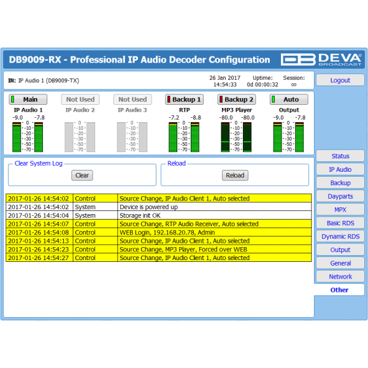
Task: Click the IP Audio 3 inactive meter
Action: tap(132, 137)
